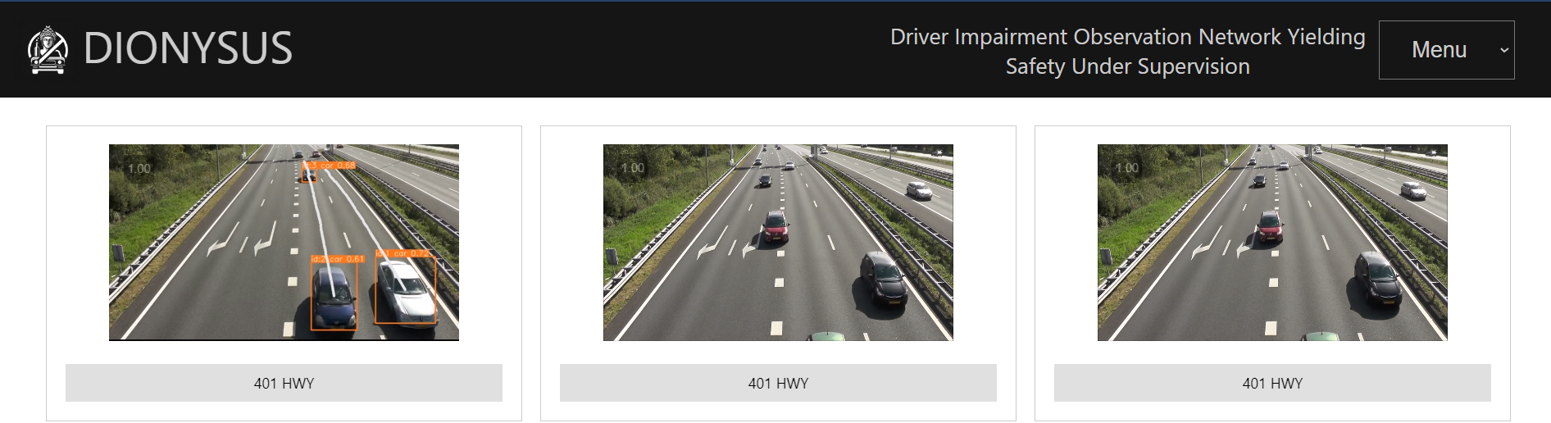Click the DIONYSUS car logo icon
Viewport: 1551px width, 423px height.
coord(48,50)
